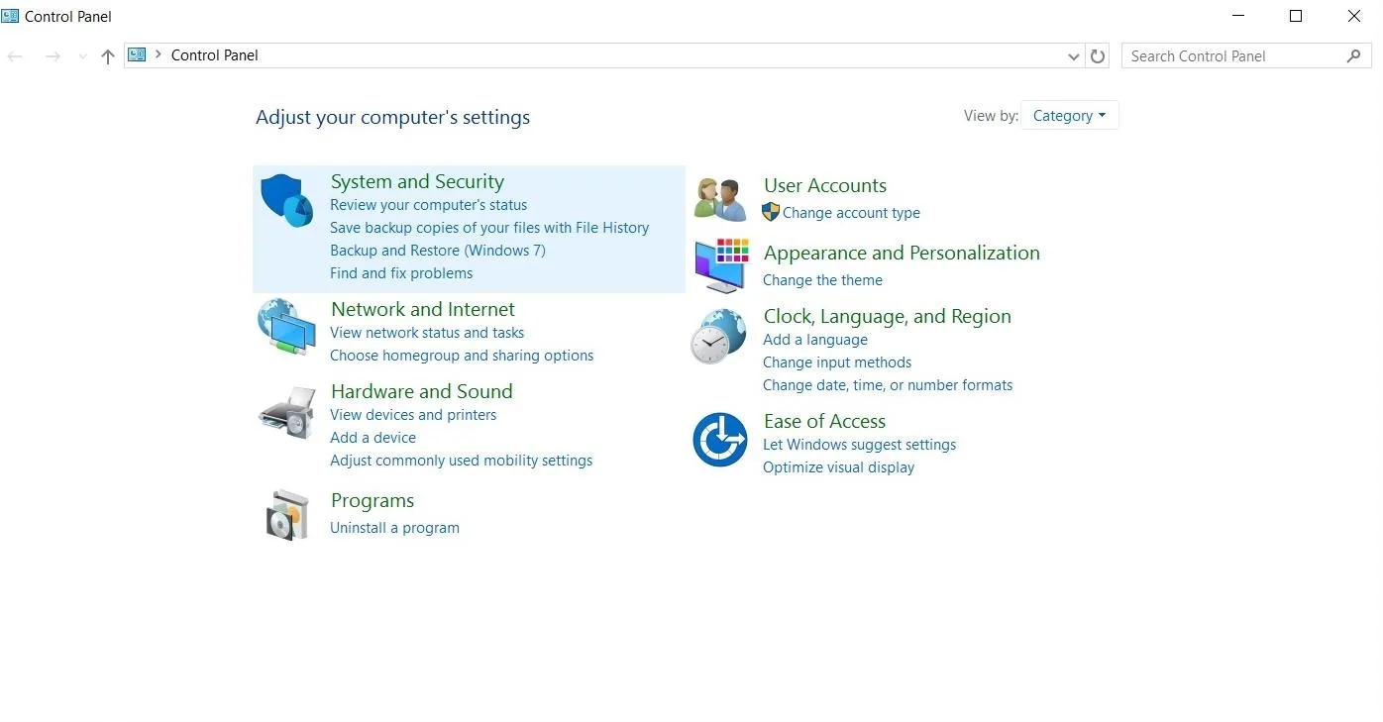This screenshot has width=1383, height=722.
Task: Open System and Security category
Action: pyautogui.click(x=417, y=181)
